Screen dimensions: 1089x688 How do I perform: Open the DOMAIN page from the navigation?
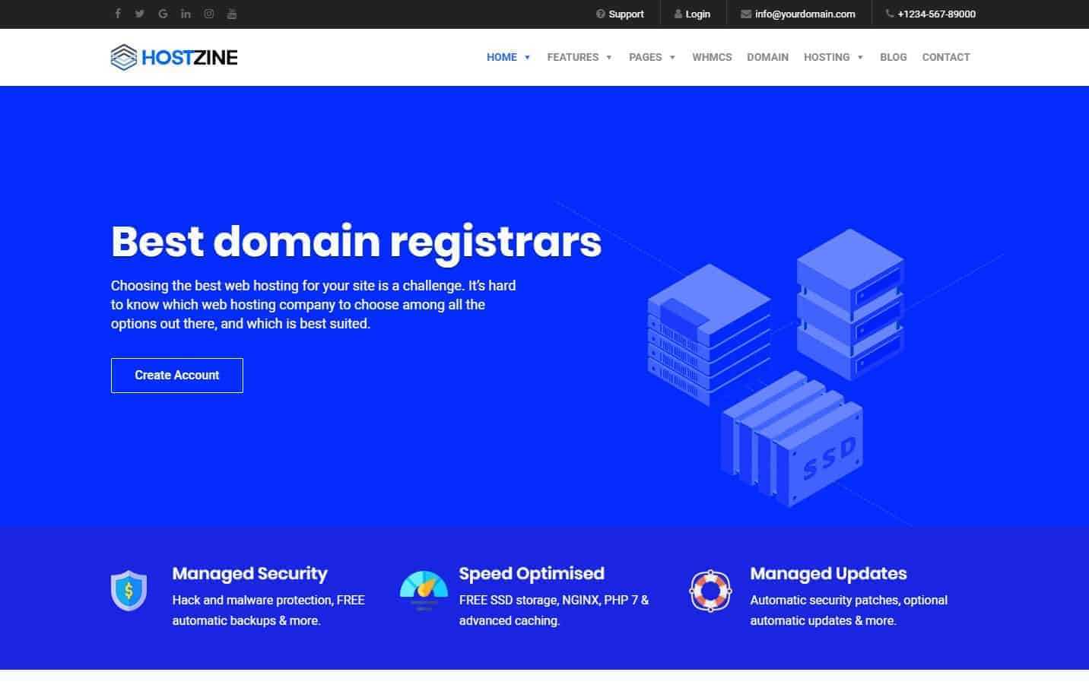click(768, 57)
